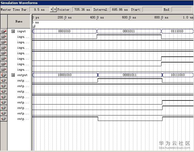Click the fifth input pin icon below the input bus
194x152 pixels.
coord(4,58)
